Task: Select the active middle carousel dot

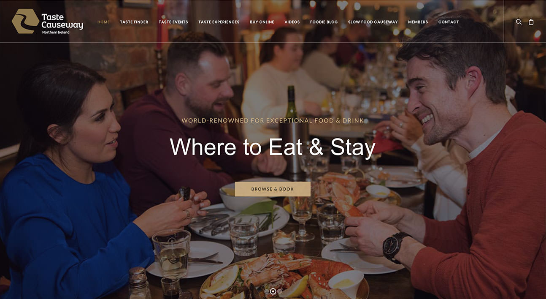Action: click(x=273, y=291)
